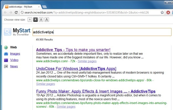
Task: Click Similar pages under the UndoClose result
Action: (x=45, y=84)
